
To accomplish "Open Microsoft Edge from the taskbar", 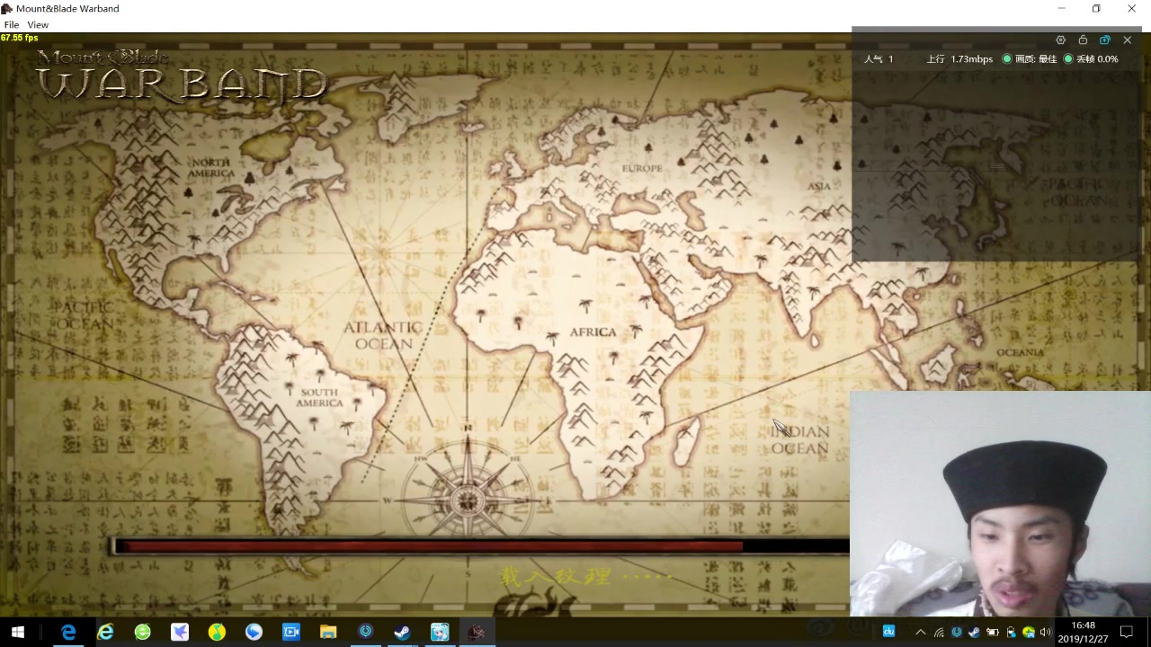I will tap(68, 633).
